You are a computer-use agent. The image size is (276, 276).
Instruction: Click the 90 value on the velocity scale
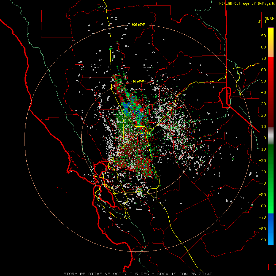(x=263, y=36)
